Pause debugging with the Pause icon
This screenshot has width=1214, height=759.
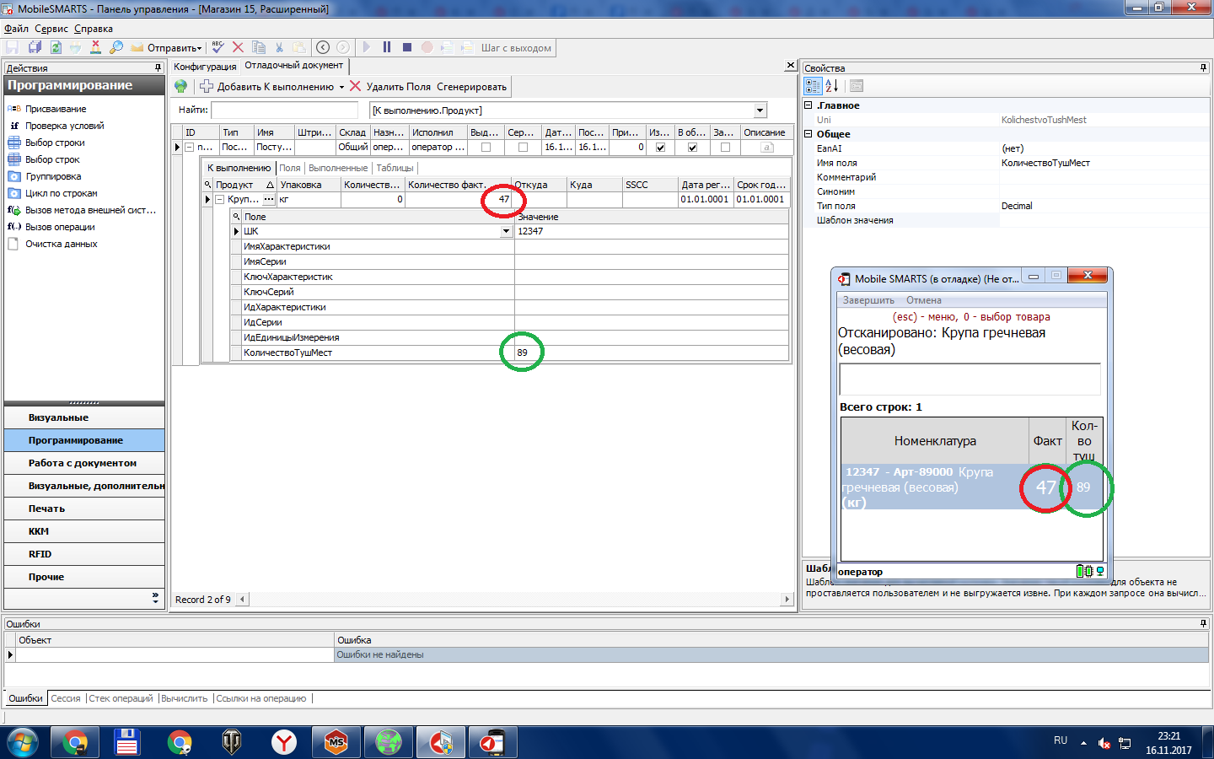387,48
